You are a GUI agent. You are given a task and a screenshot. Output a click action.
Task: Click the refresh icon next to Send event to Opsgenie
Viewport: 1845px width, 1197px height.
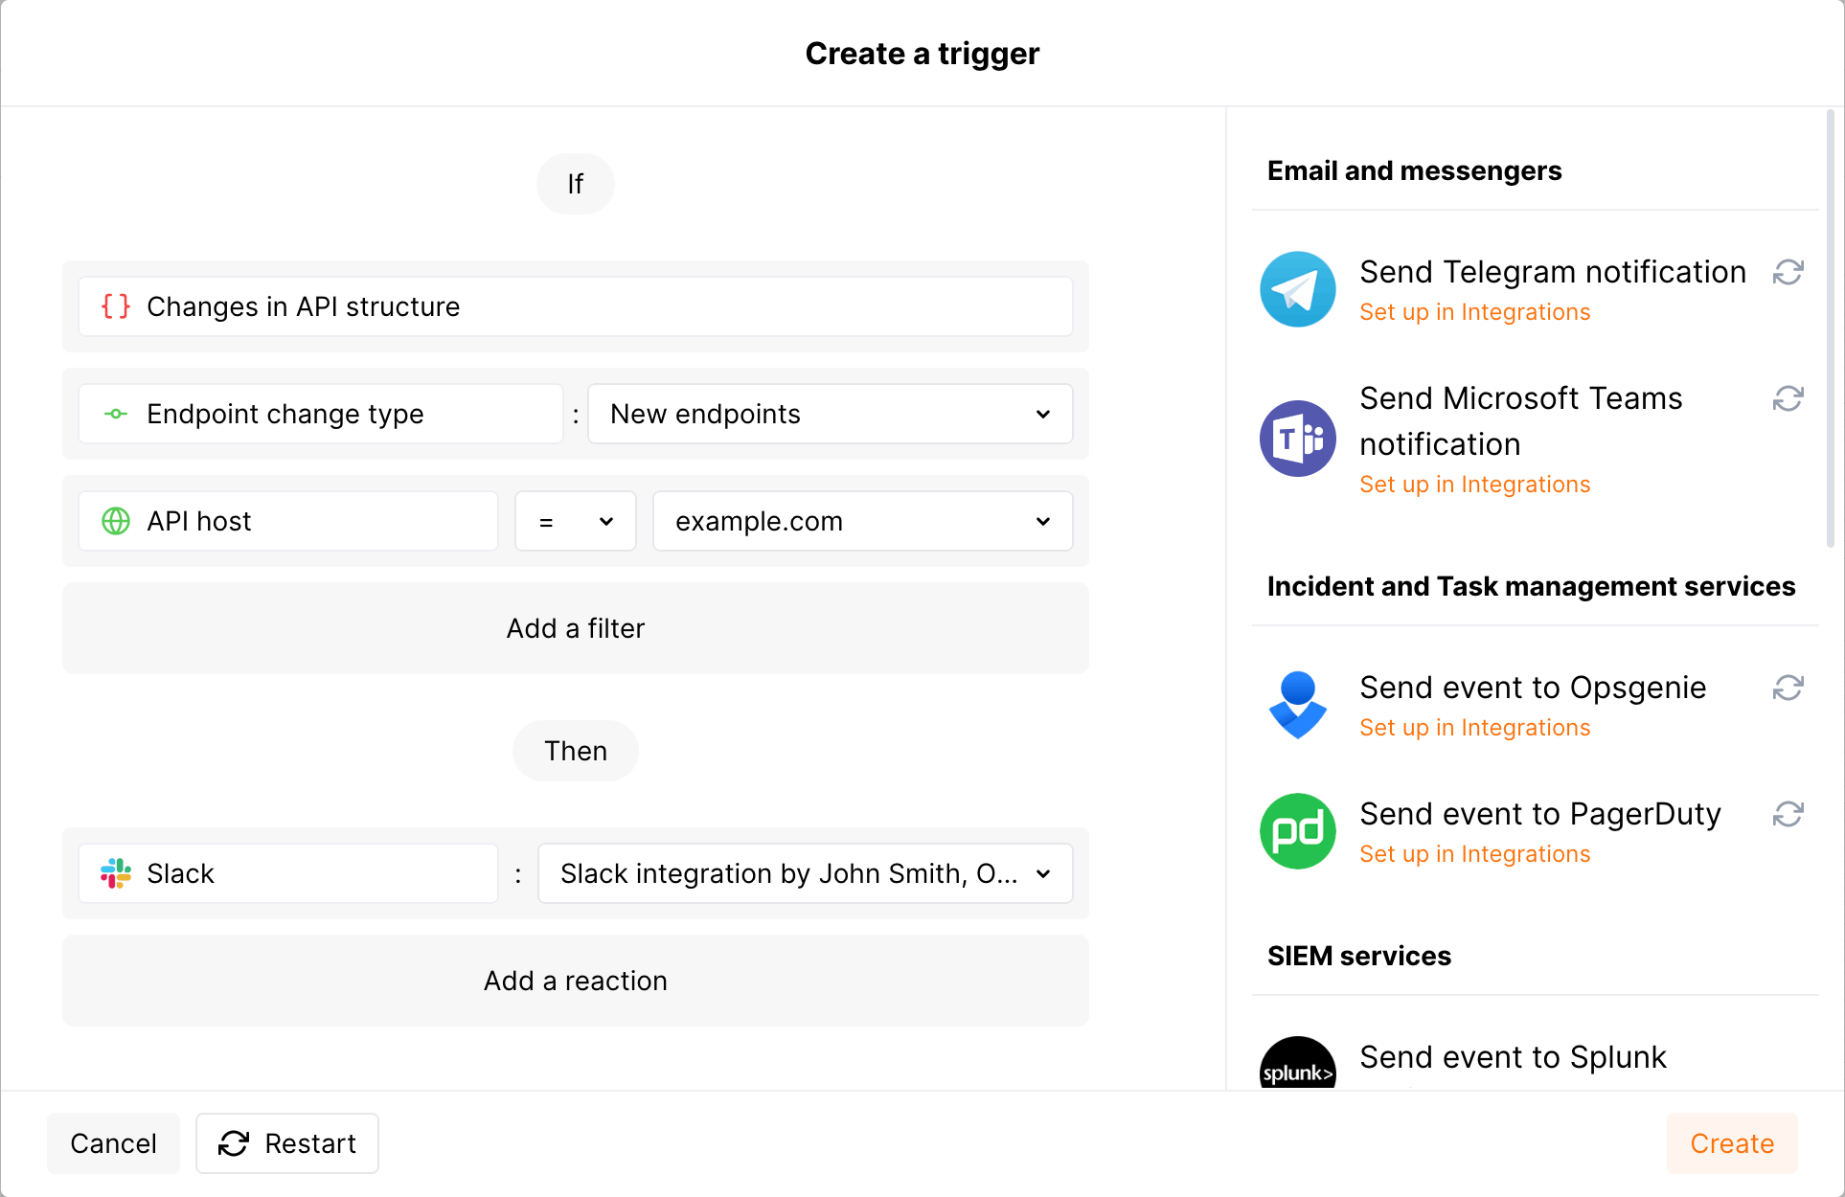(x=1790, y=688)
